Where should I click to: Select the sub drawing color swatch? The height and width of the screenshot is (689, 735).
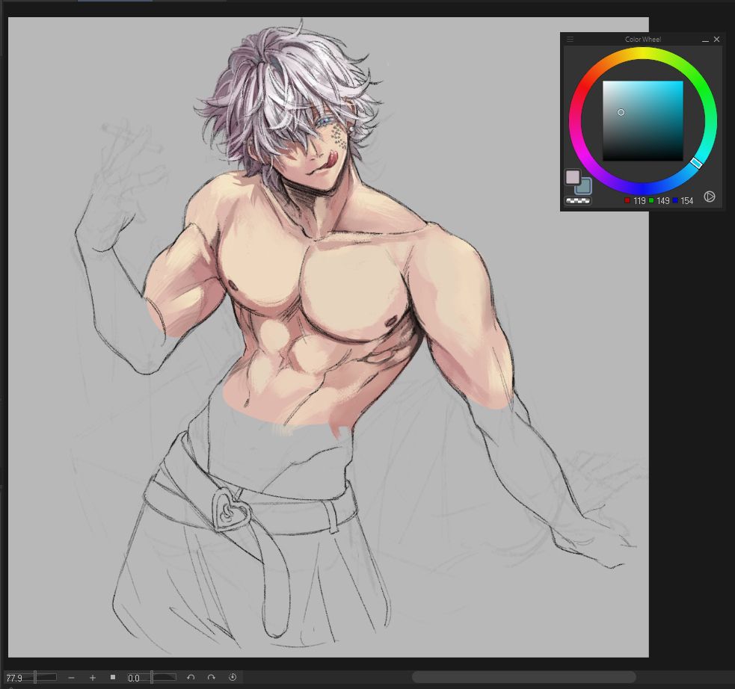[x=585, y=188]
